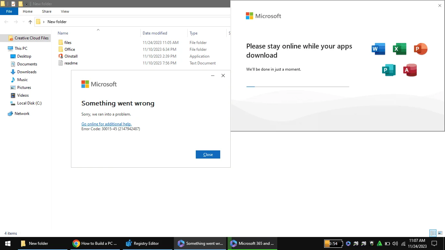Open the volume control in system tray

point(395,243)
